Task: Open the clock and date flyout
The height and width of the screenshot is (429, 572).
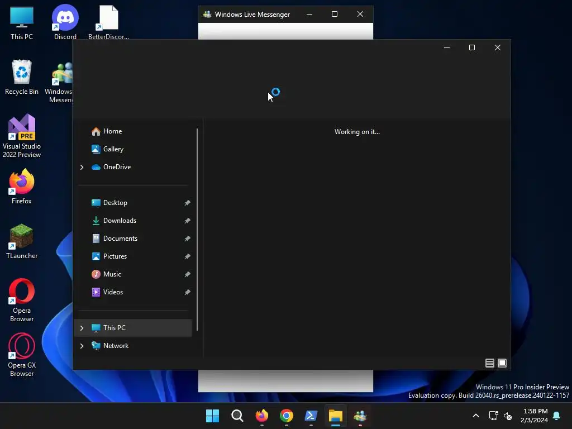Action: (534, 416)
